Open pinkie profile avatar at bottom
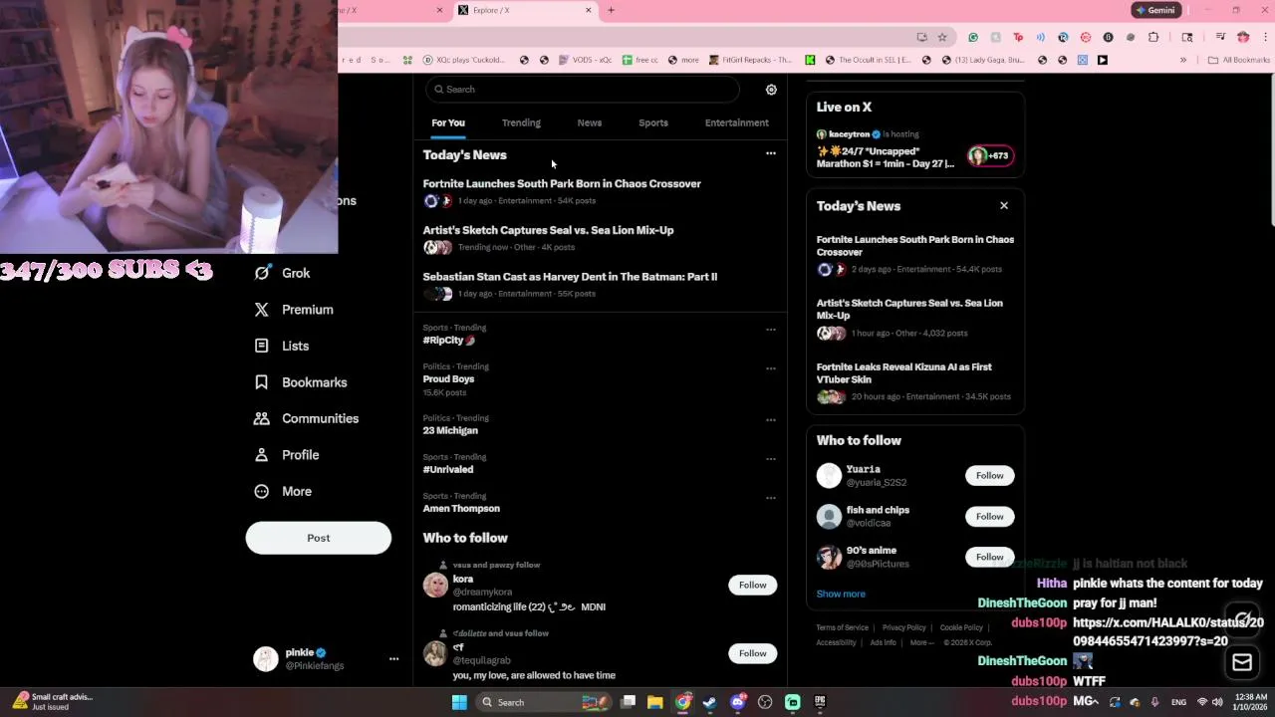Image resolution: width=1275 pixels, height=717 pixels. click(266, 659)
